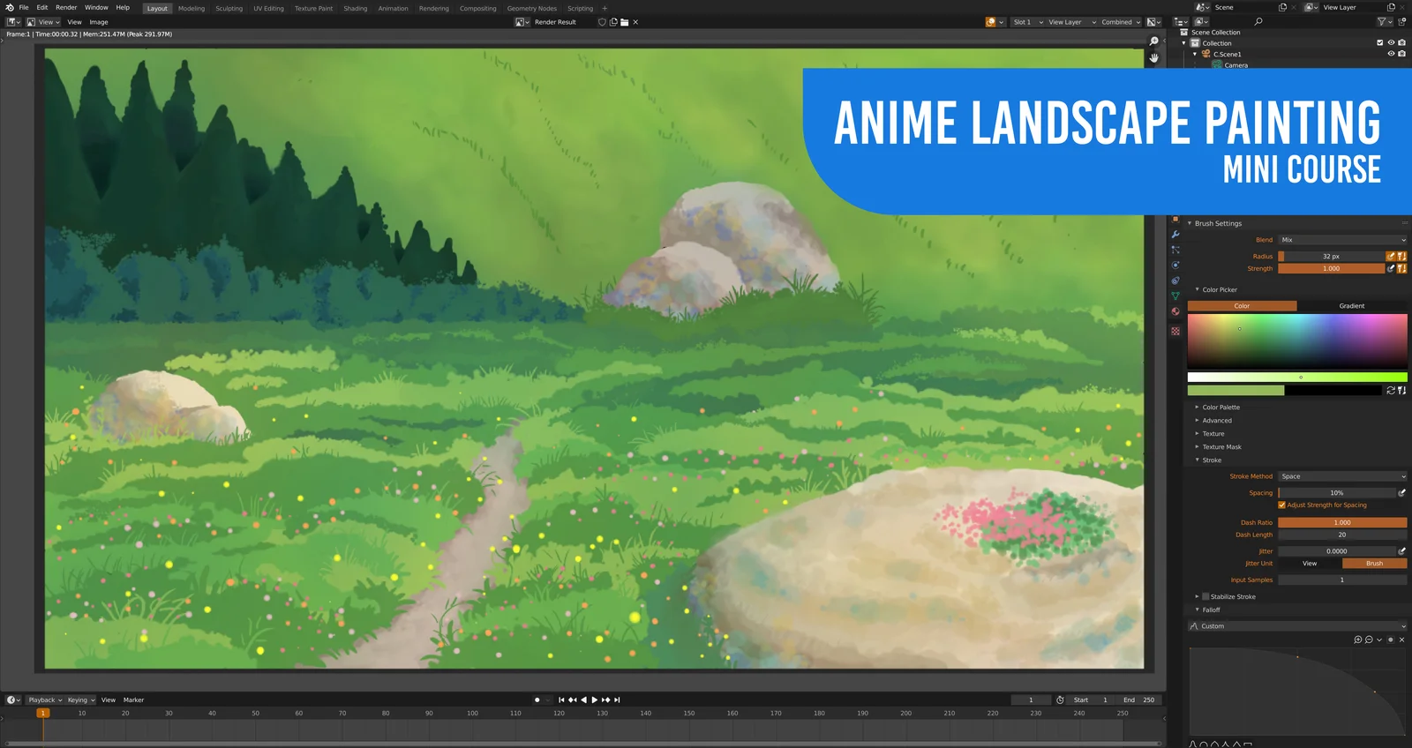Click the Texture properties checkerboard icon

[1175, 332]
